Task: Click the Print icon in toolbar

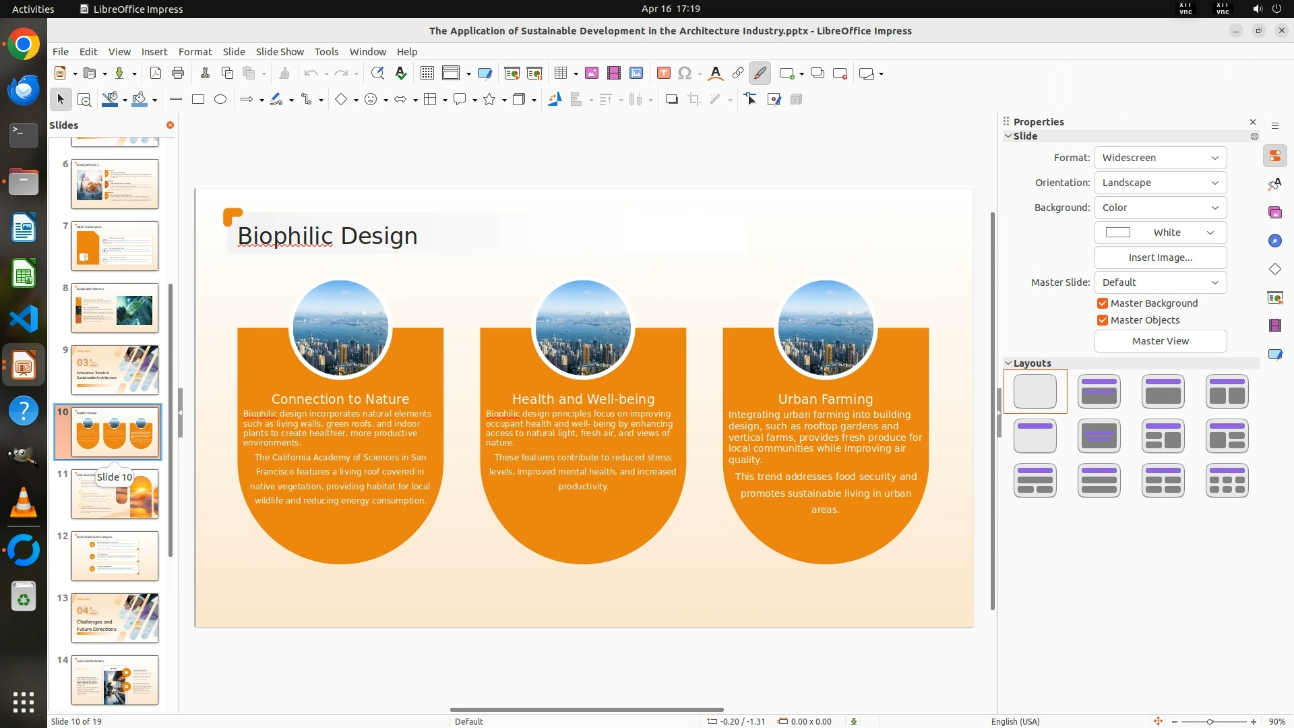Action: [x=178, y=73]
